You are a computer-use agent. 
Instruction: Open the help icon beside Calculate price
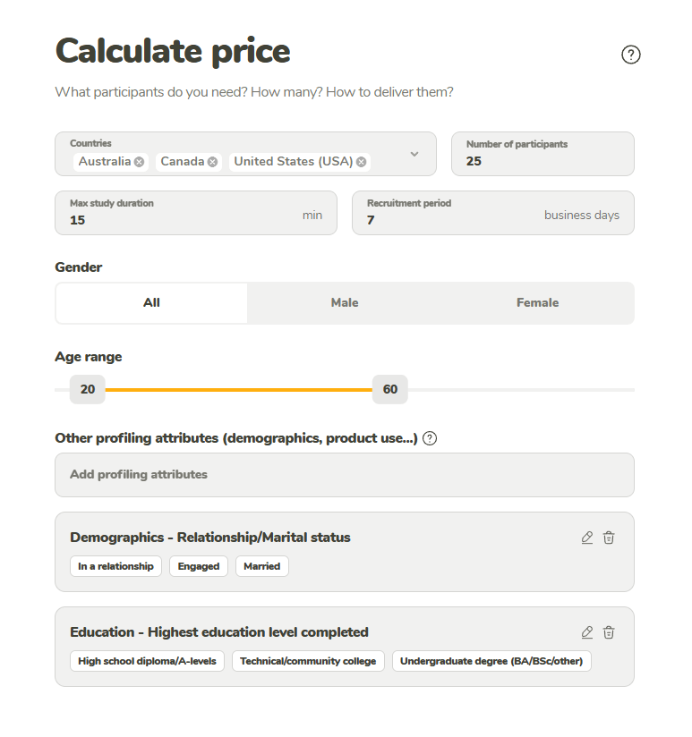click(x=631, y=55)
